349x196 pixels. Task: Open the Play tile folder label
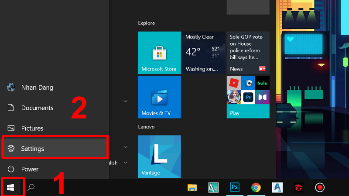pos(235,113)
